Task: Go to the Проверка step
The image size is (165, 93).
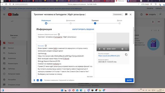Action: pyautogui.click(x=95, y=22)
